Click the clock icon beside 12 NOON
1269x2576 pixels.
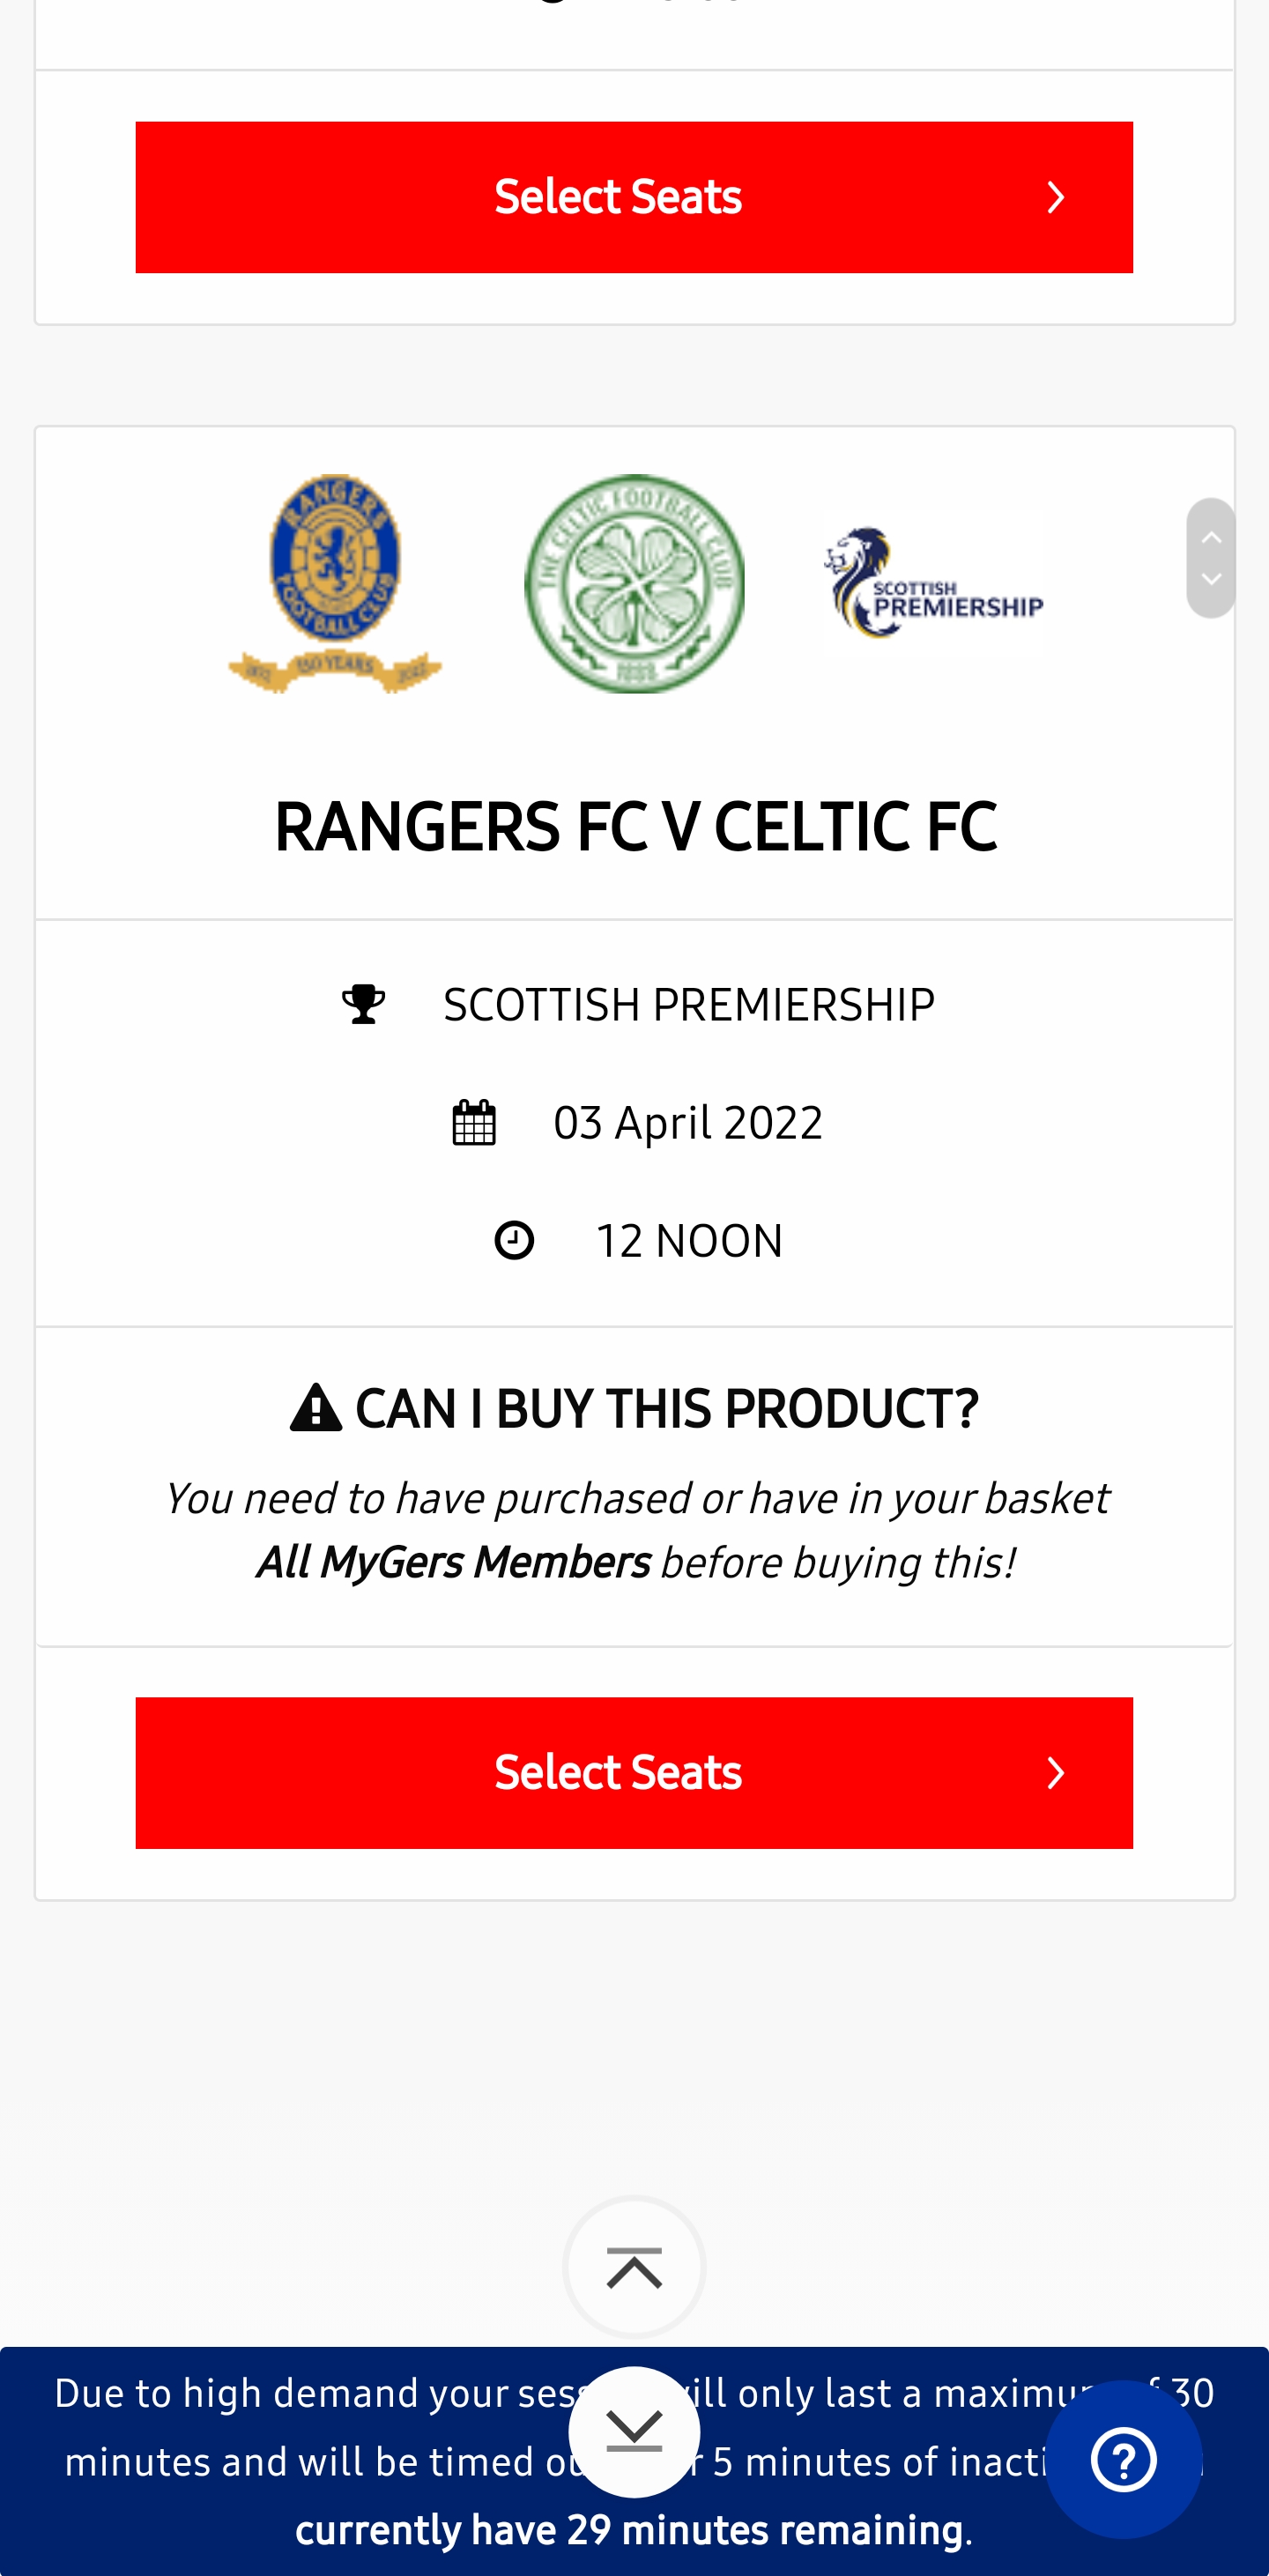point(514,1240)
